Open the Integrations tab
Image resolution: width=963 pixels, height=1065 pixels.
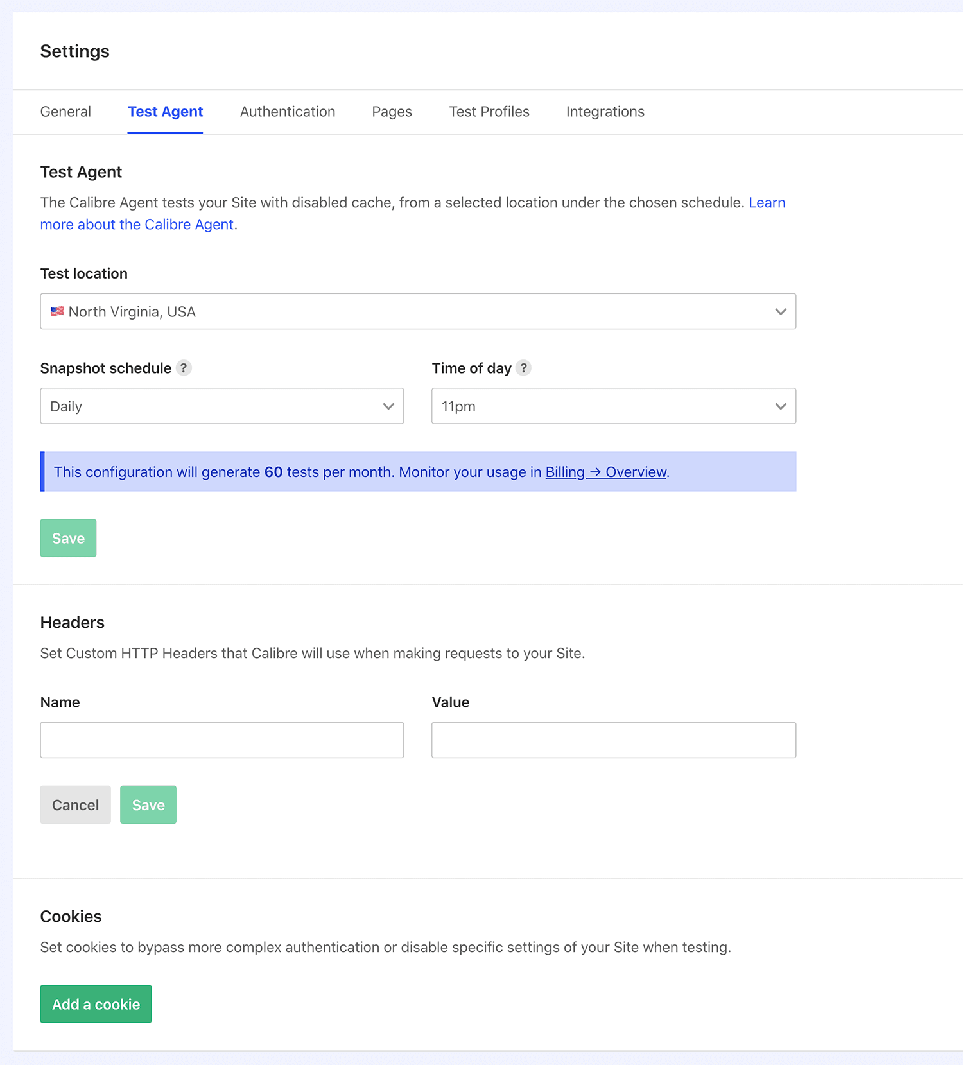click(x=605, y=112)
